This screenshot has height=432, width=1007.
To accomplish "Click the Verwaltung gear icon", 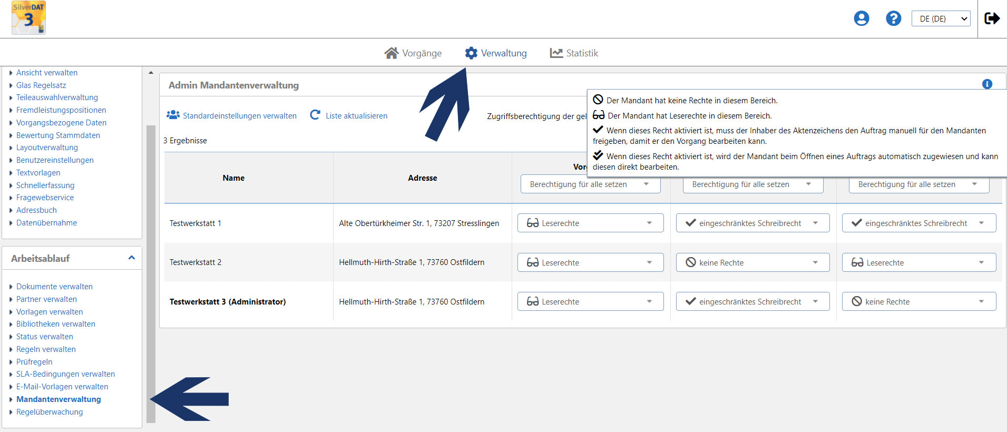I will pos(471,53).
